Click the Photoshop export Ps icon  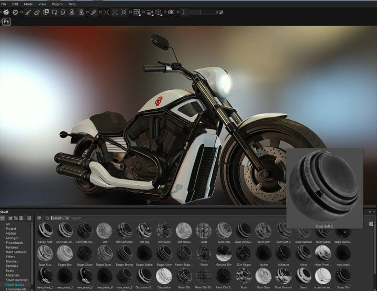tap(7, 21)
